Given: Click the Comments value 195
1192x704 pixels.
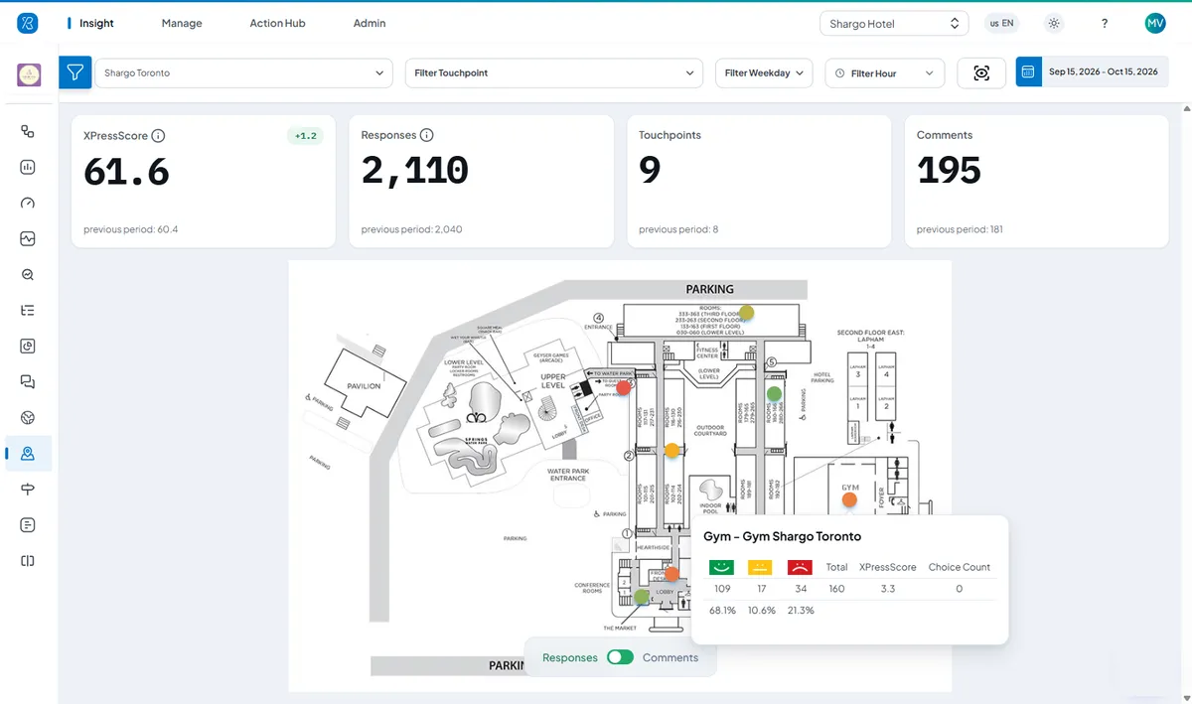Looking at the screenshot, I should point(949,172).
